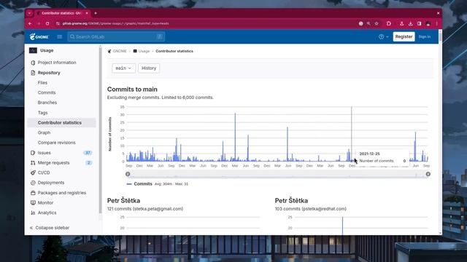
Task: Click the GNOME breadcrumb link
Action: click(x=120, y=51)
